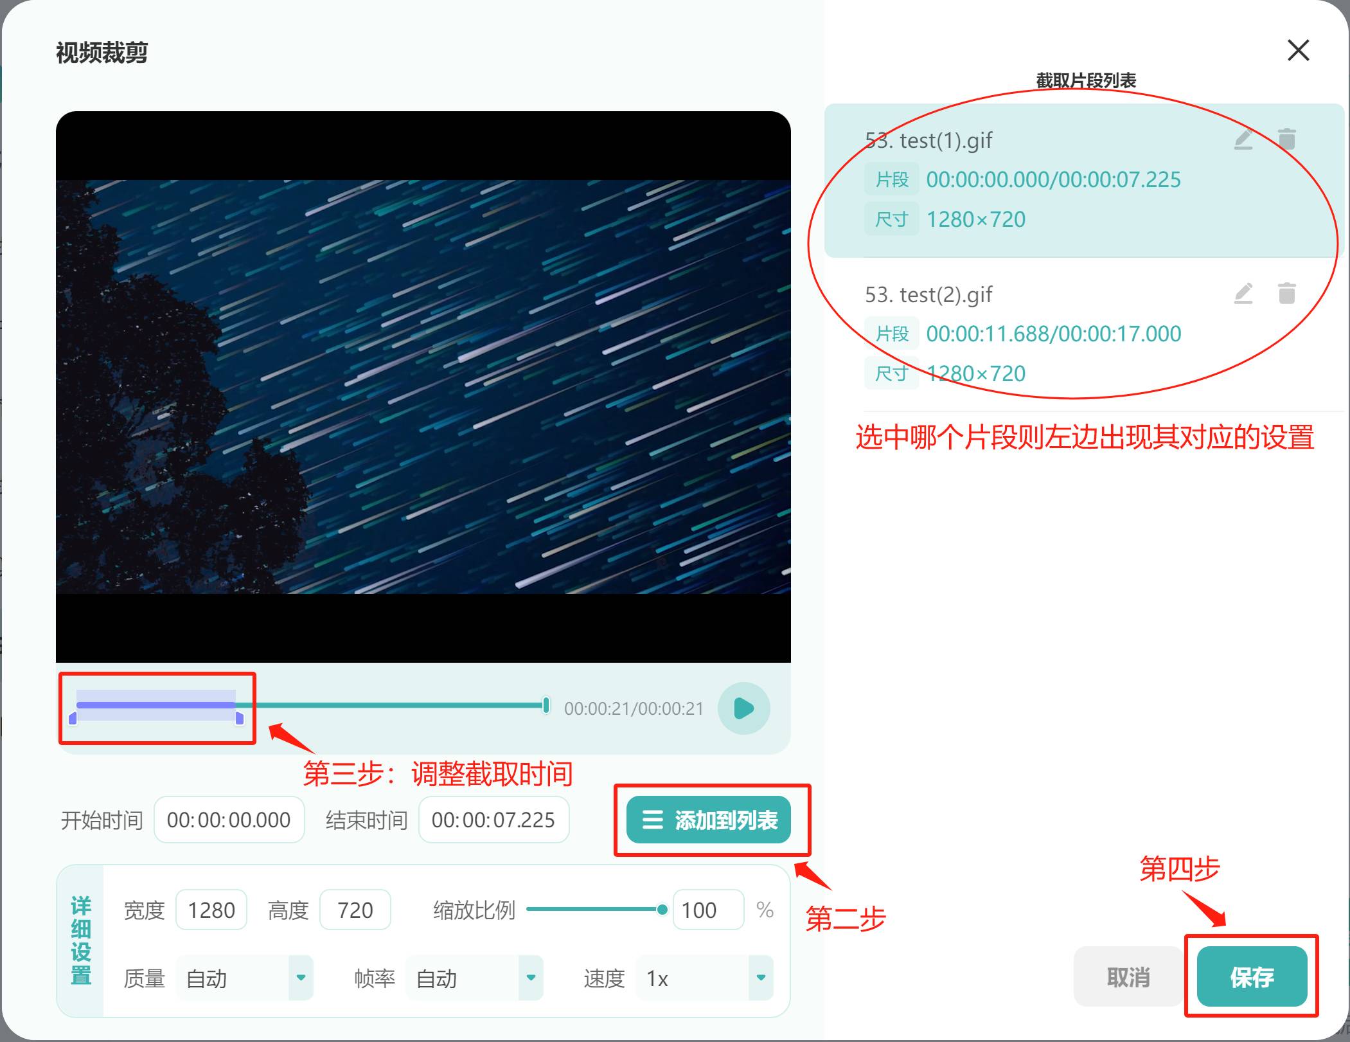Click the purple selected range on the timeline
This screenshot has width=1350, height=1042.
[156, 705]
